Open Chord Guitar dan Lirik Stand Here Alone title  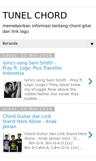[x=30, y=121]
